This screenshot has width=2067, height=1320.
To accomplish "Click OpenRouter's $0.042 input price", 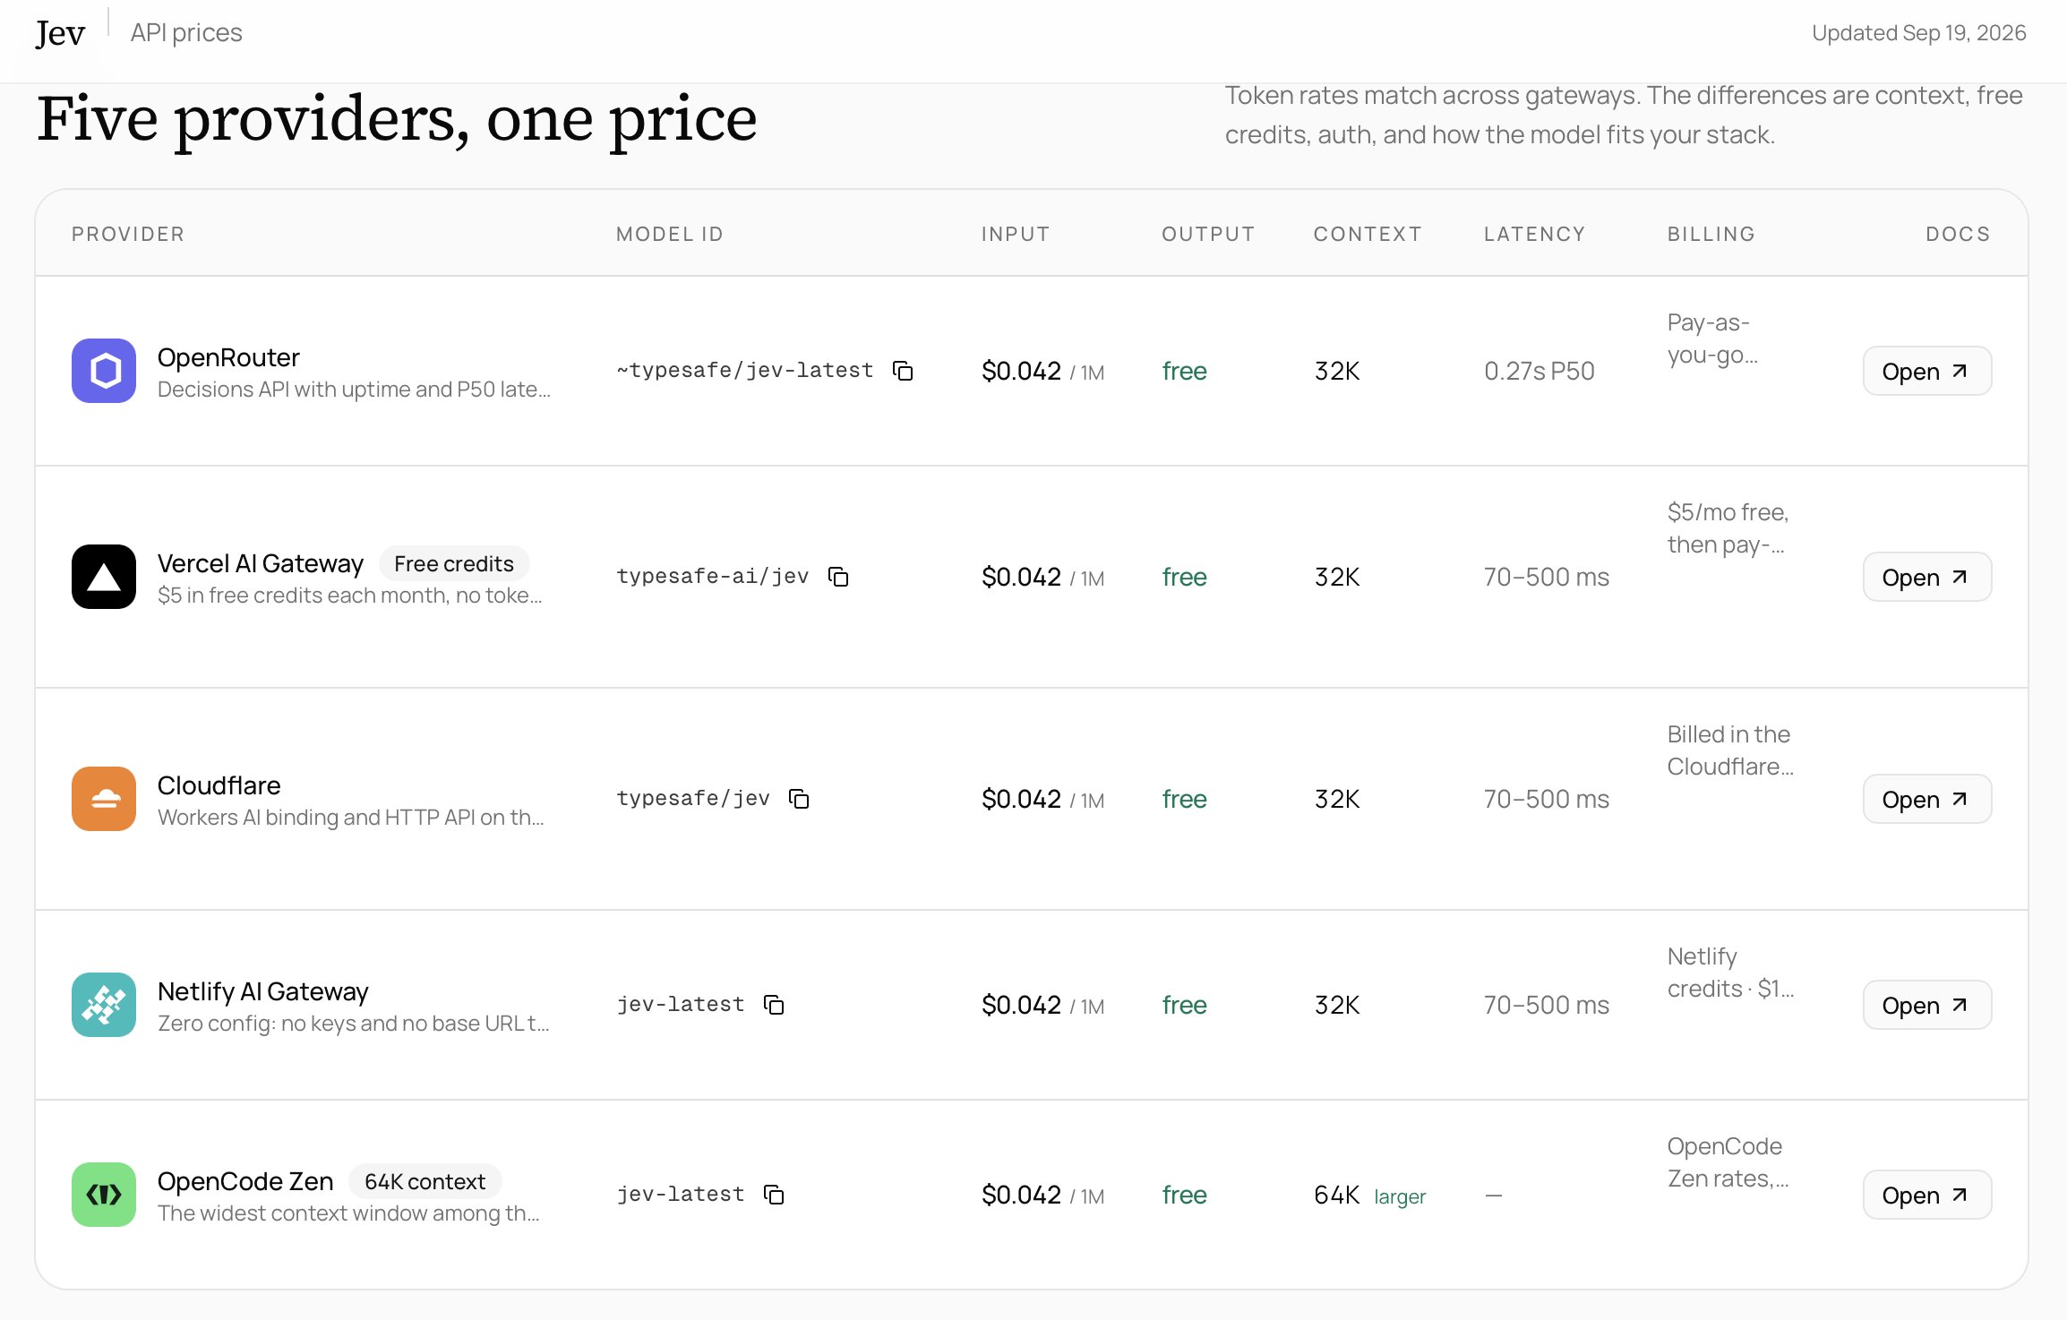I will pos(1021,371).
